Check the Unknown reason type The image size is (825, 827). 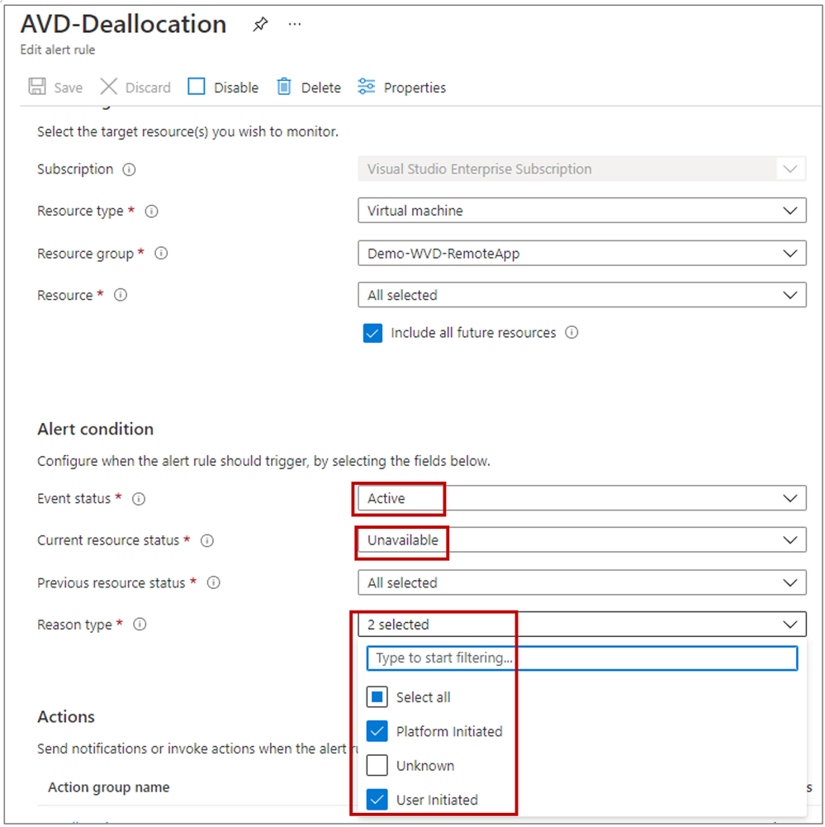tap(377, 765)
